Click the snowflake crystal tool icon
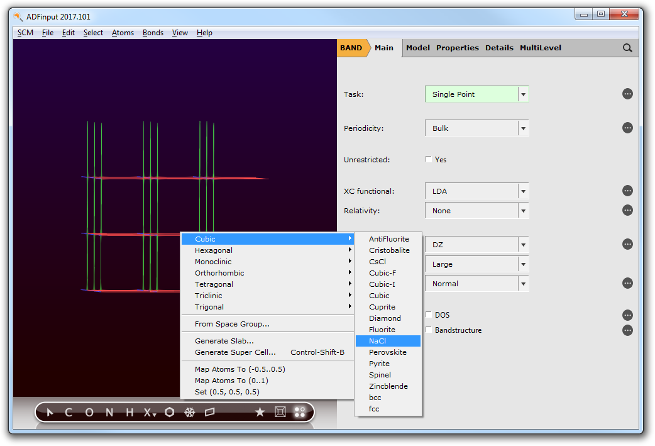This screenshot has height=446, width=655. [189, 413]
